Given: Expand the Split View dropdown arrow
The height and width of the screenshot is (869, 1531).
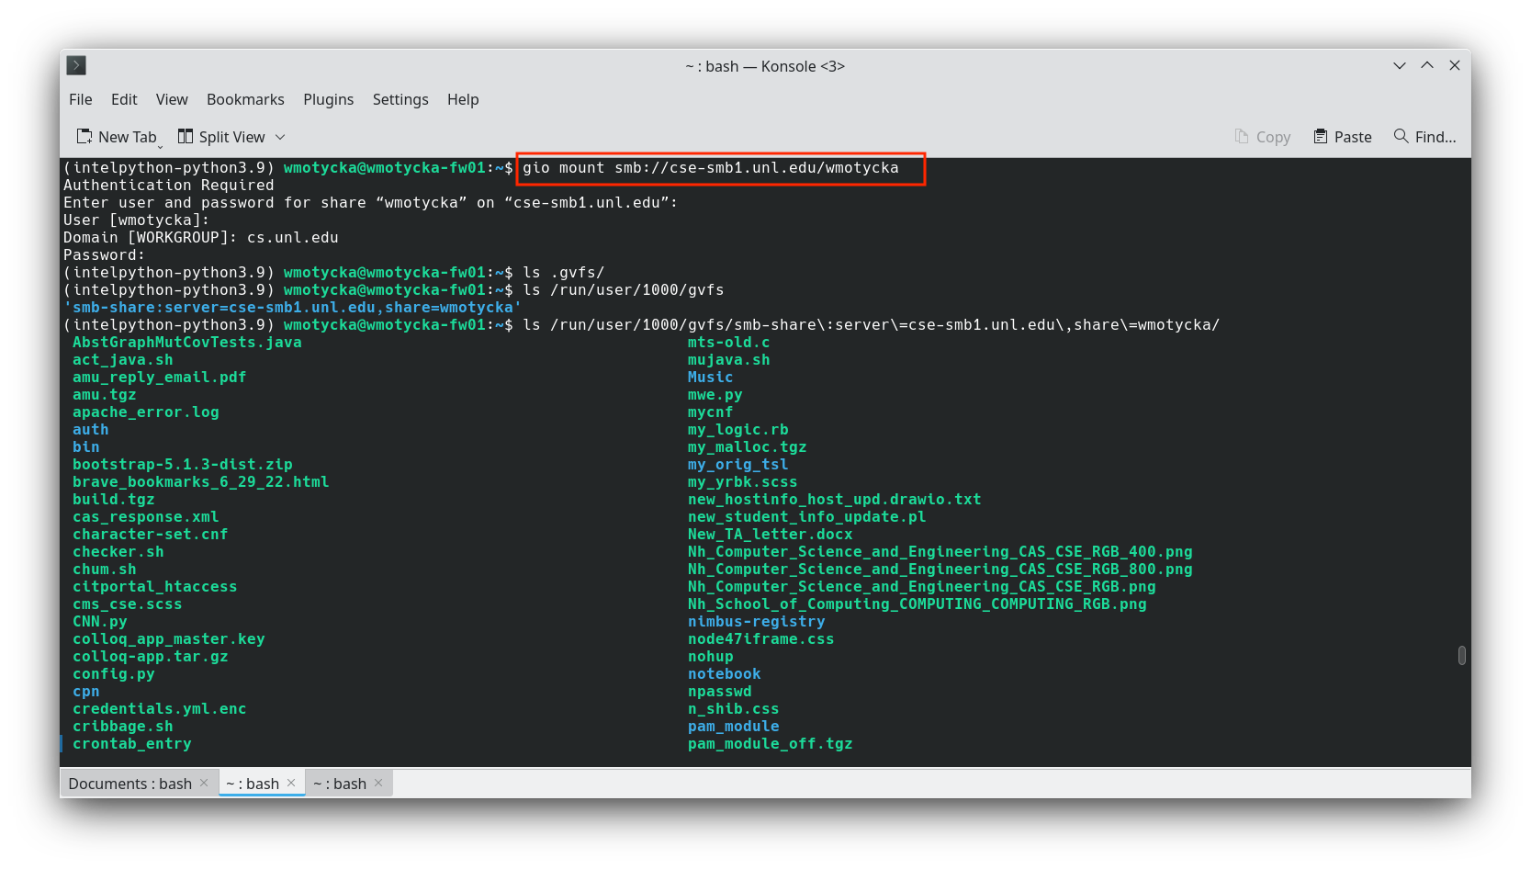Looking at the screenshot, I should 280,137.
